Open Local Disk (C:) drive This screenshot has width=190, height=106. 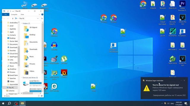pyautogui.click(x=32, y=83)
